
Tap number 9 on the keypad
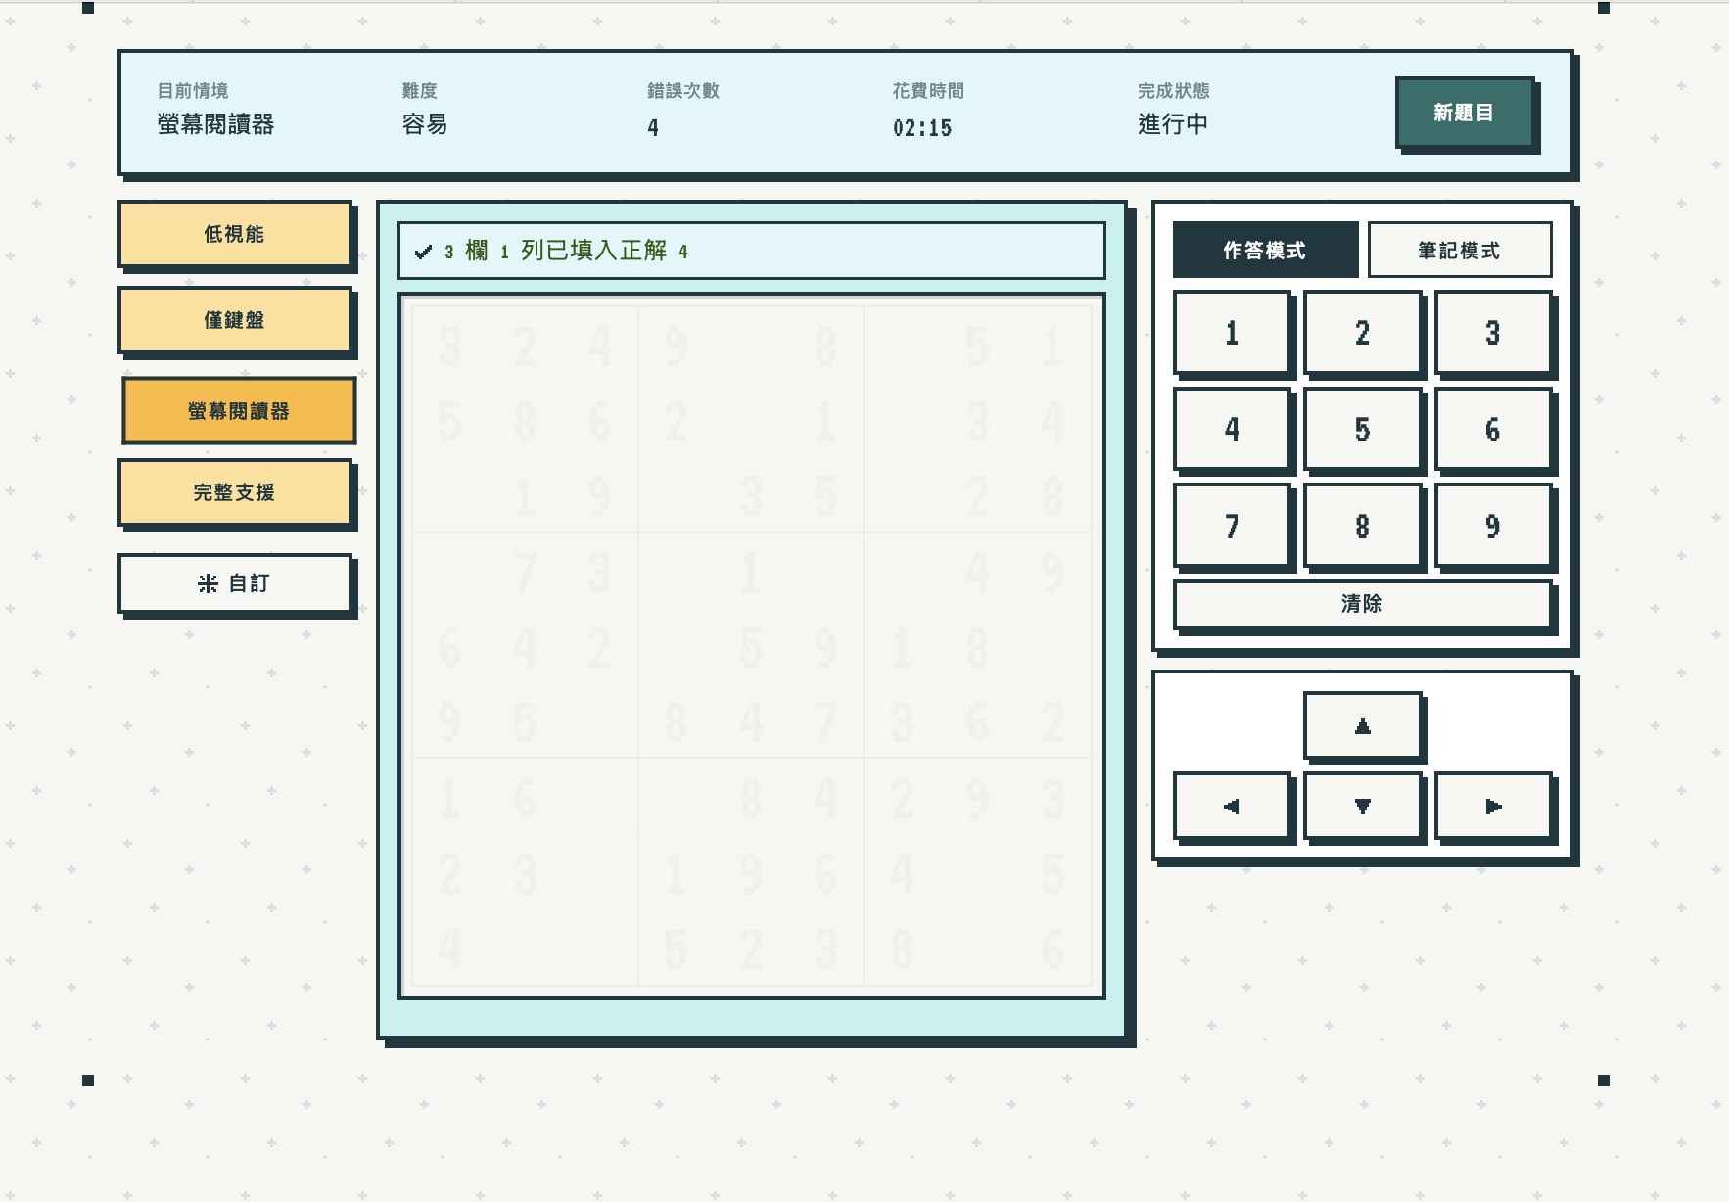1492,527
